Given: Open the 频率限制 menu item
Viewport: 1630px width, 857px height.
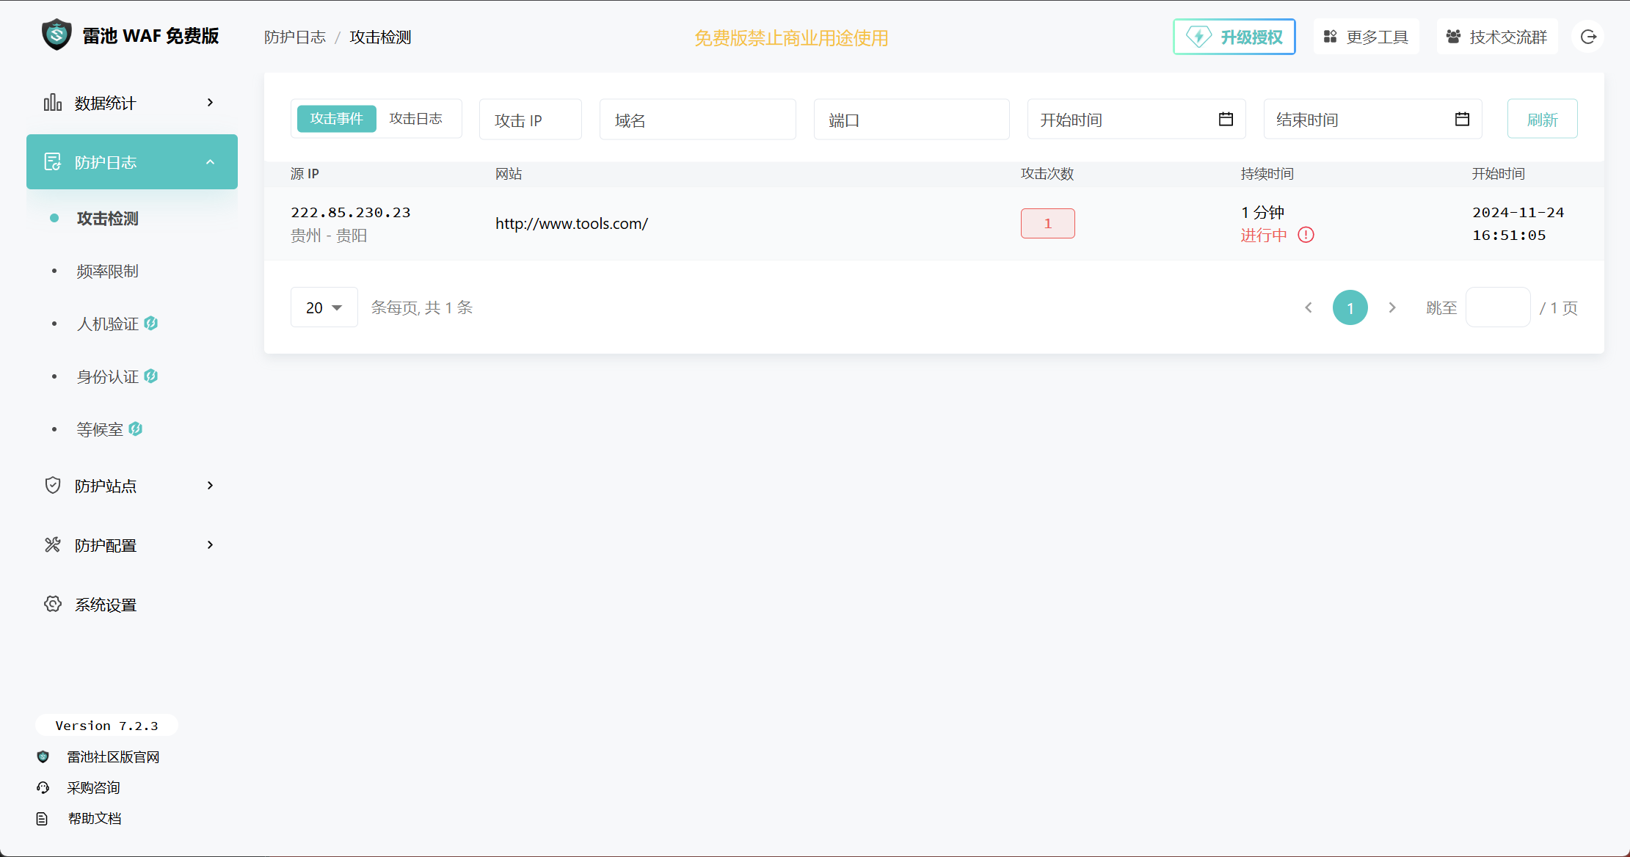Looking at the screenshot, I should [107, 271].
